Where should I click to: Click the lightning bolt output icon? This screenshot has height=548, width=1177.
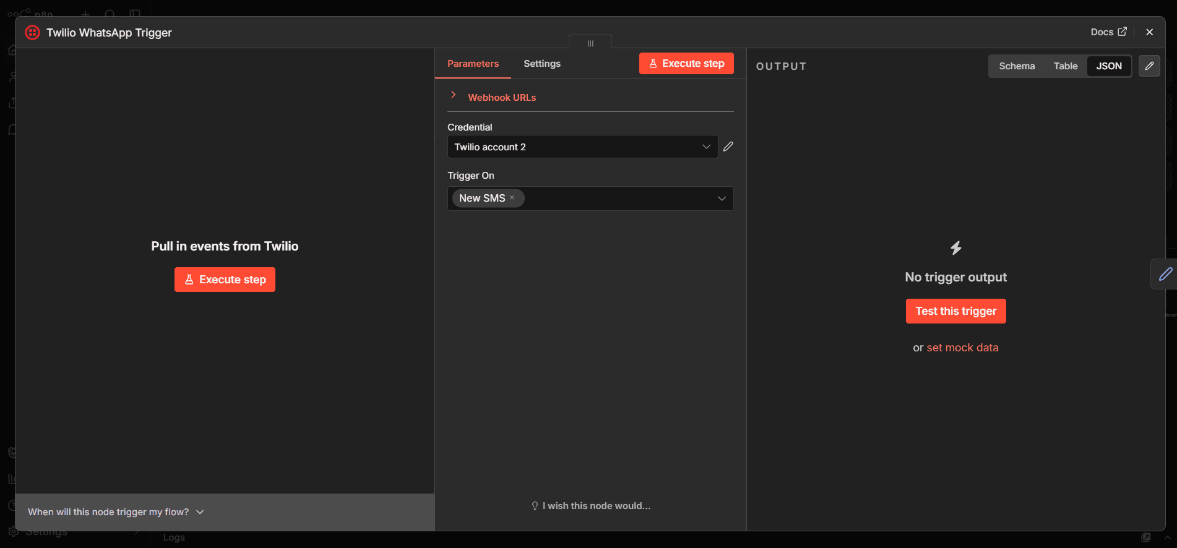(956, 248)
